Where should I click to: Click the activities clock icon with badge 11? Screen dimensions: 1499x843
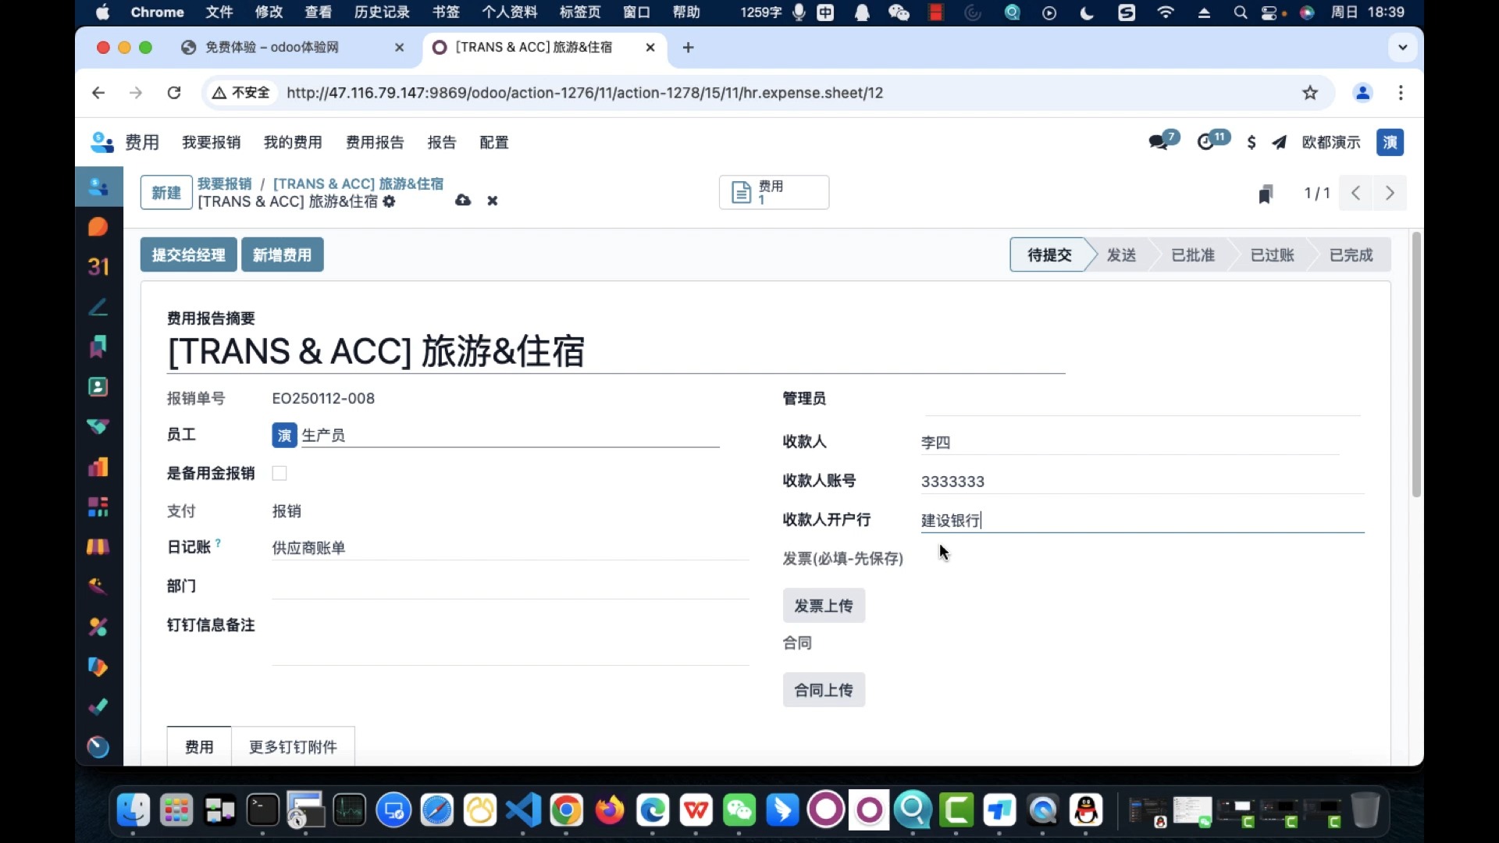coord(1206,142)
